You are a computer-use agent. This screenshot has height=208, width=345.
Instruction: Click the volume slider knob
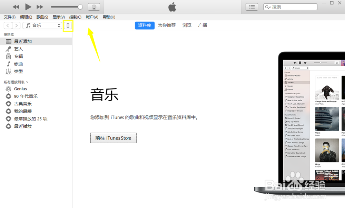pyautogui.click(x=80, y=7)
